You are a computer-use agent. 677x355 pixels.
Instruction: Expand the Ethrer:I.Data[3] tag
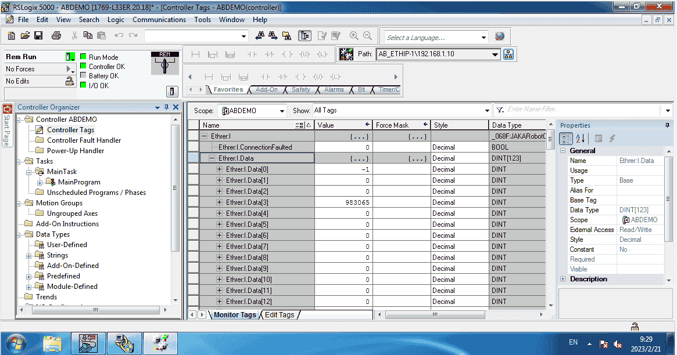coord(220,202)
